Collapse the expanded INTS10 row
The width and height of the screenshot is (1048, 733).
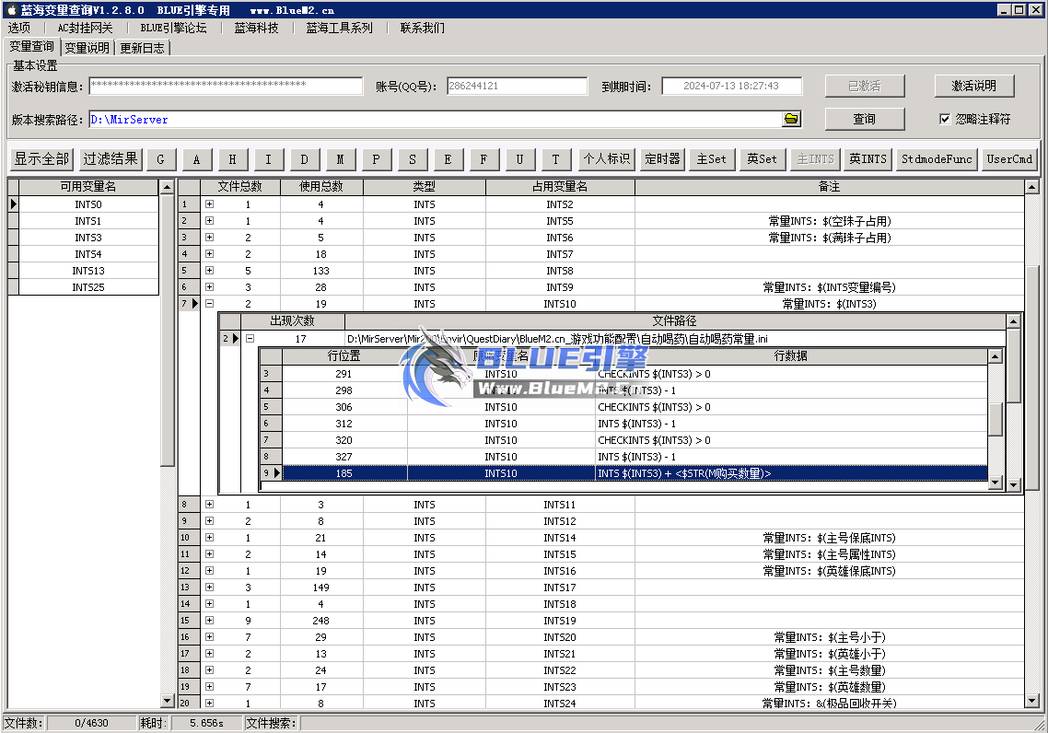[x=209, y=304]
